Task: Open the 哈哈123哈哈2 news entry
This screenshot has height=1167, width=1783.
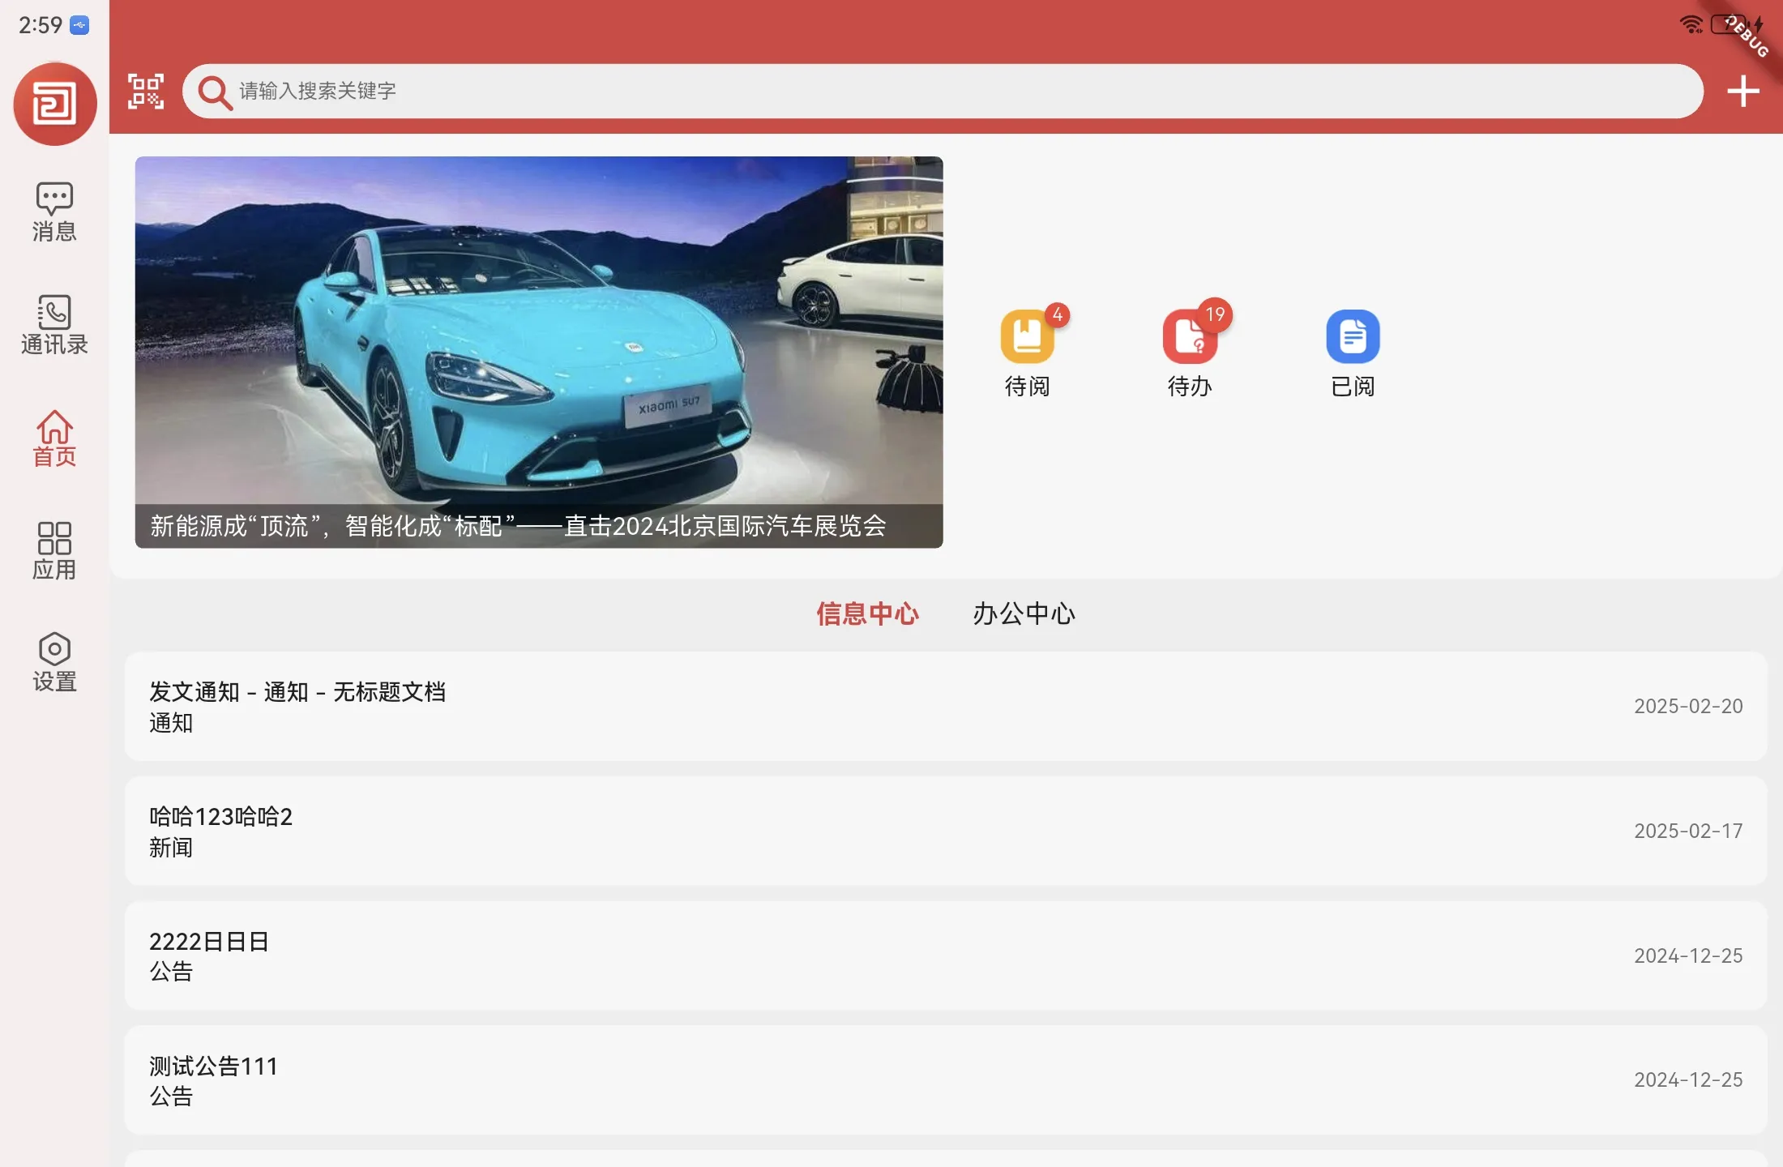Action: (x=945, y=831)
